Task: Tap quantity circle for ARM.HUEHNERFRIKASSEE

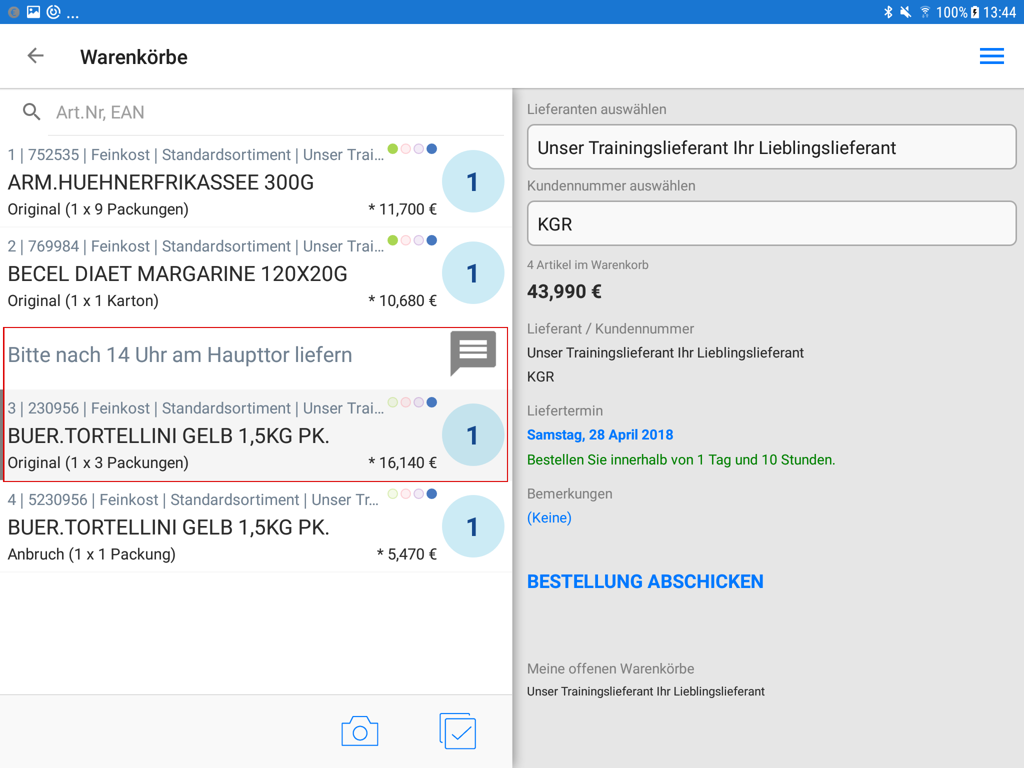Action: (472, 181)
